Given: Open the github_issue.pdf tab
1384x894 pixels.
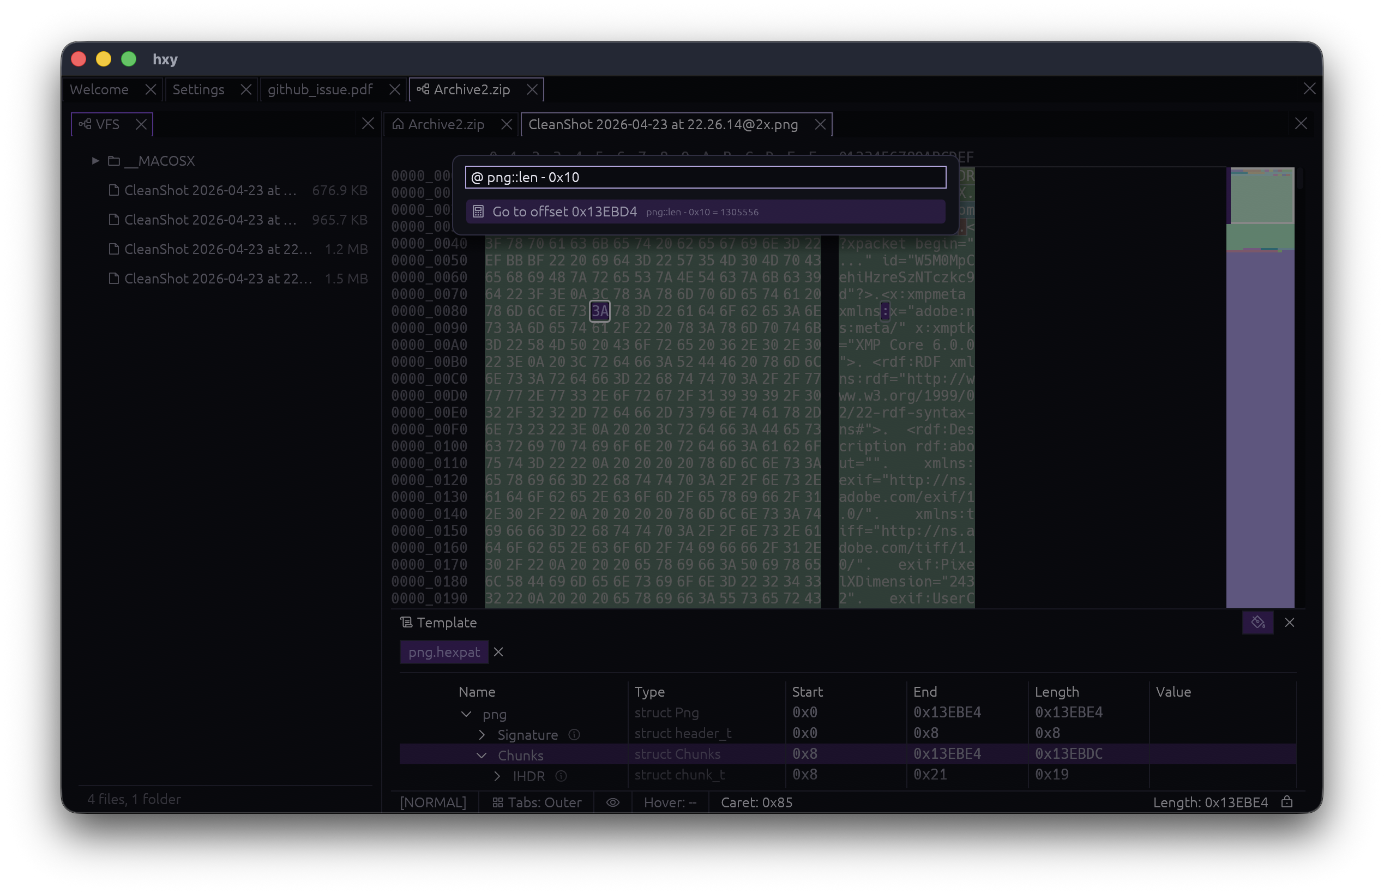Looking at the screenshot, I should (320, 89).
